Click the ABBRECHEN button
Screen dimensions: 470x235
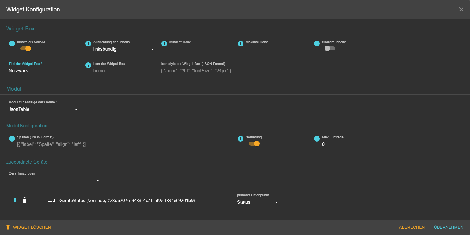point(412,227)
